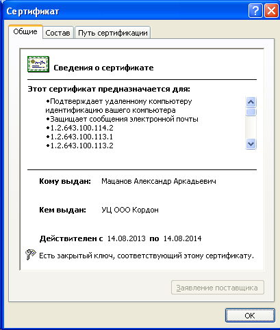Click the private key icon
This screenshot has height=330, width=280.
(x=31, y=255)
